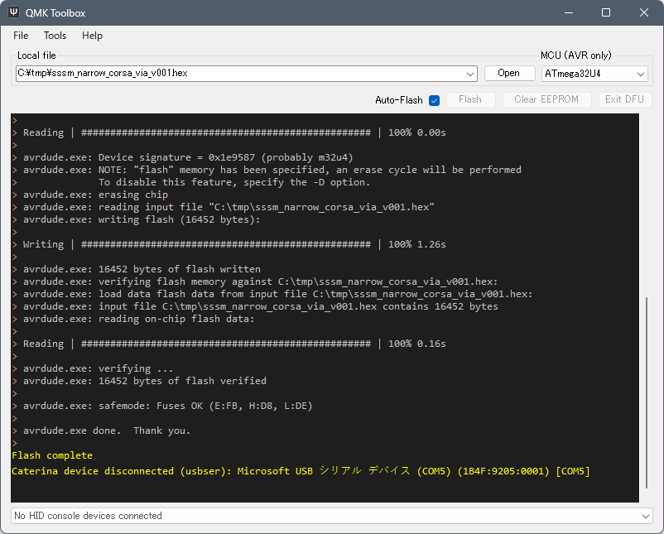
Task: Click the 'load data flash data' line
Action: coord(277,294)
